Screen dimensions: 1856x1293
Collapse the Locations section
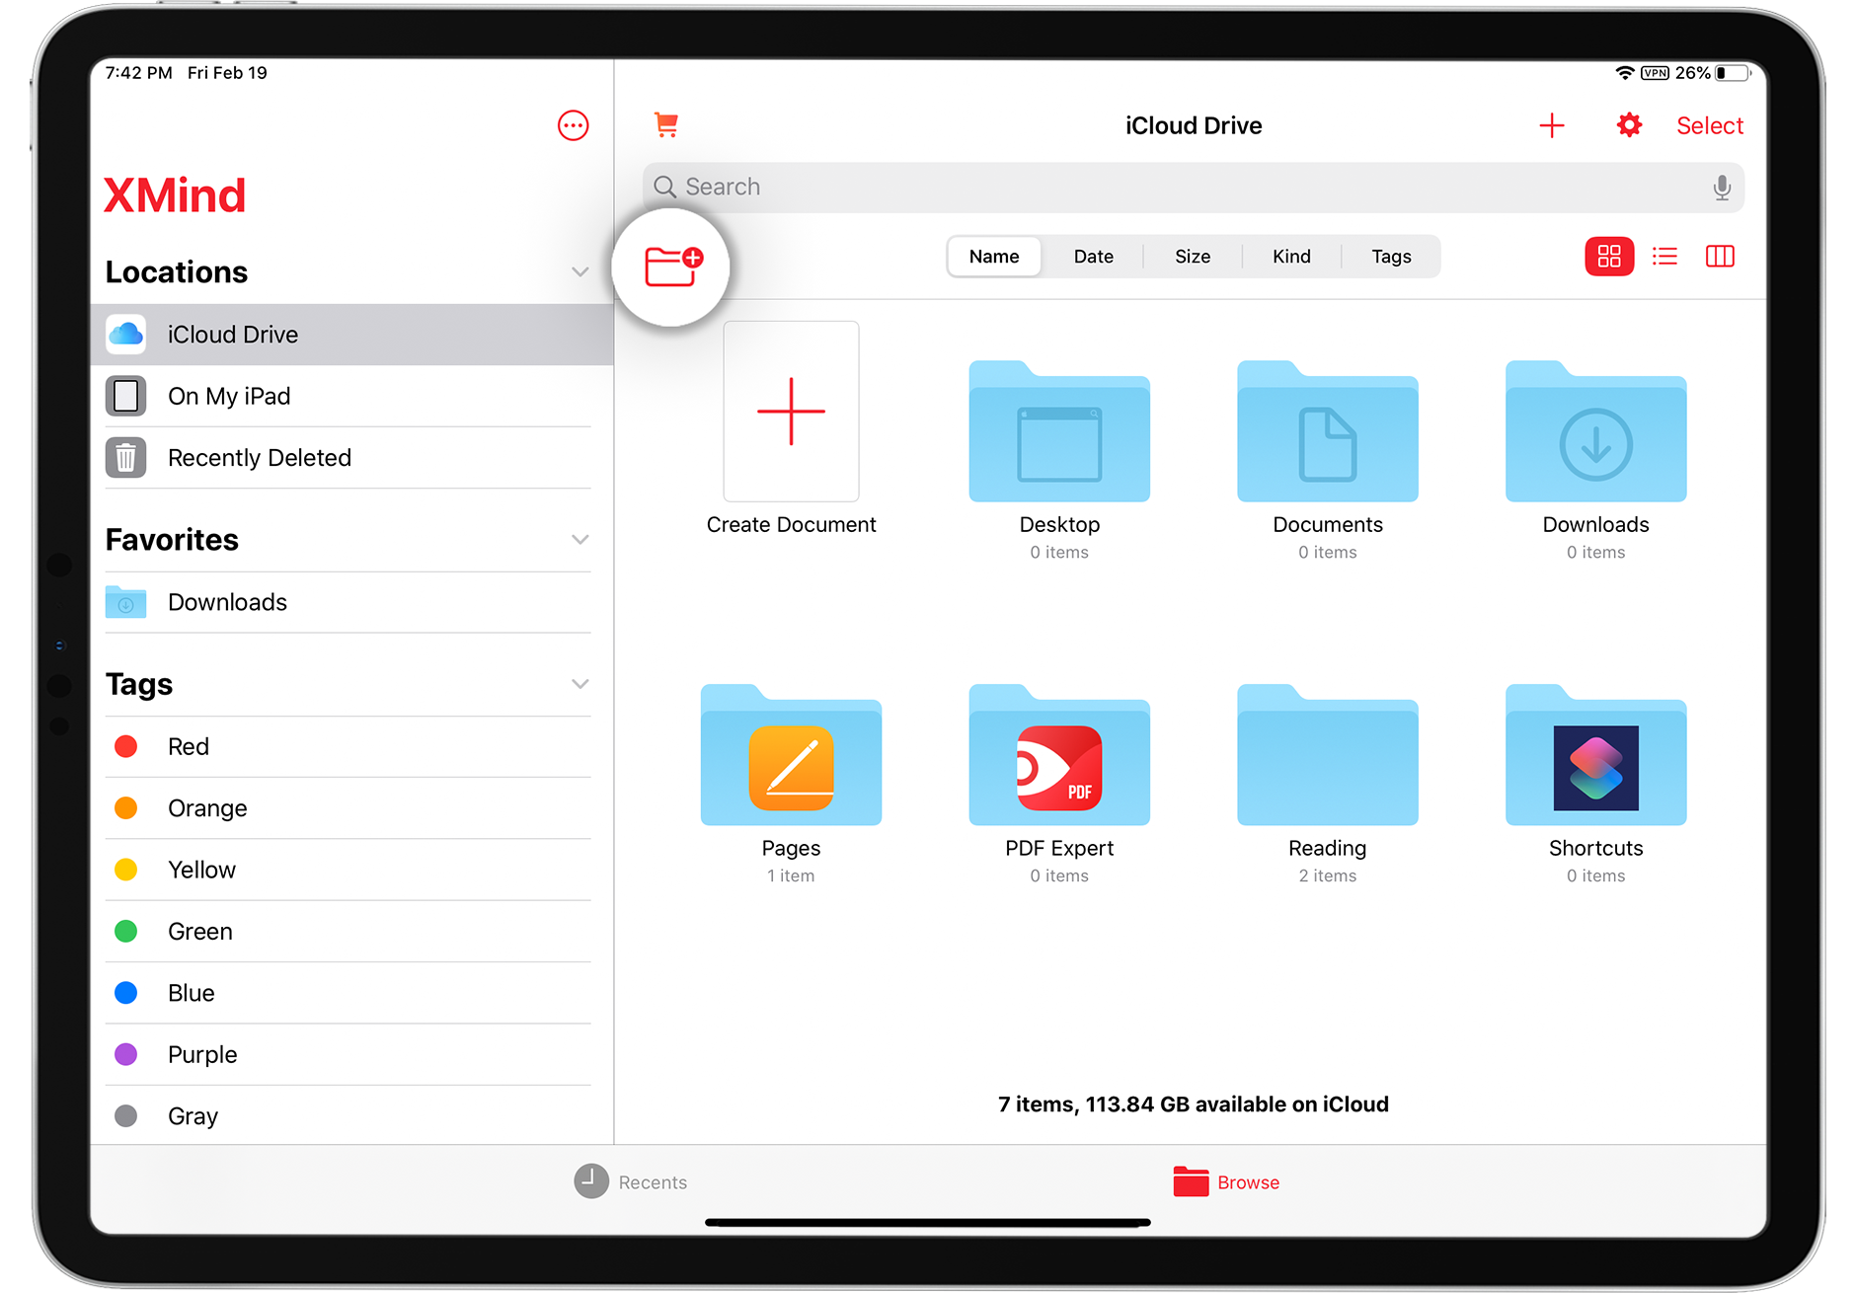point(580,271)
